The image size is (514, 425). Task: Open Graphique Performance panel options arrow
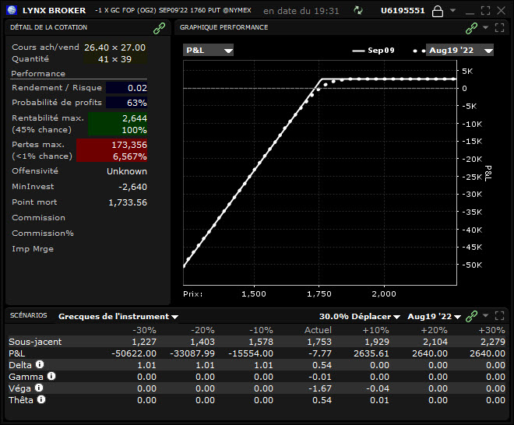point(485,28)
